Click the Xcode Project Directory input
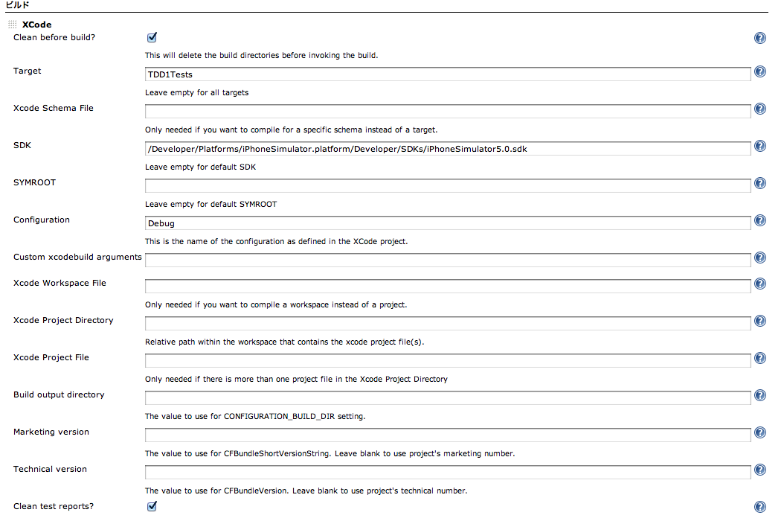 (448, 324)
